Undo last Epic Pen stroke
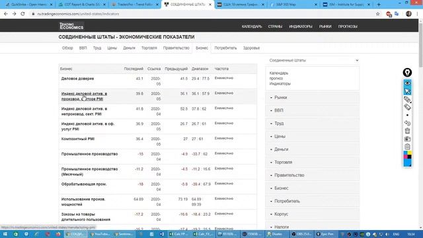This screenshot has height=238, width=423. click(x=407, y=123)
